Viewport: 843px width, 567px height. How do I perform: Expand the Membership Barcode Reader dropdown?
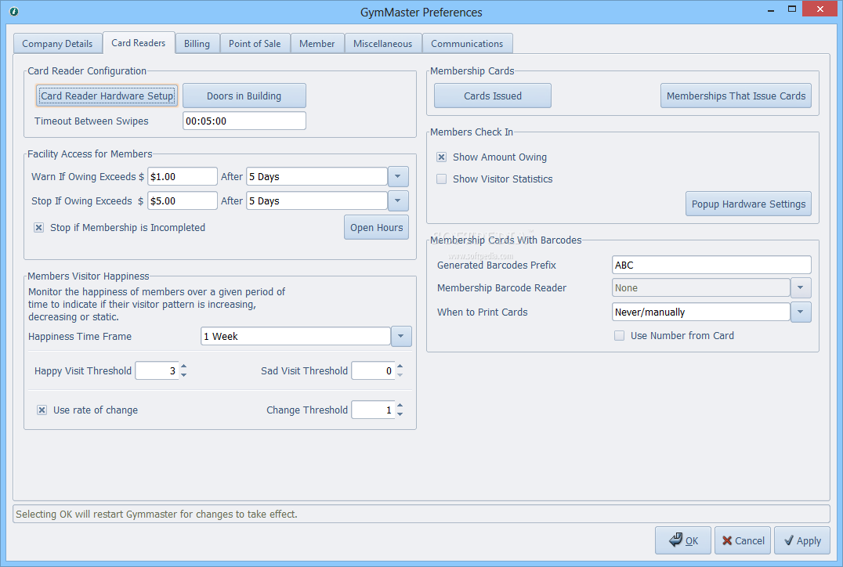click(801, 288)
